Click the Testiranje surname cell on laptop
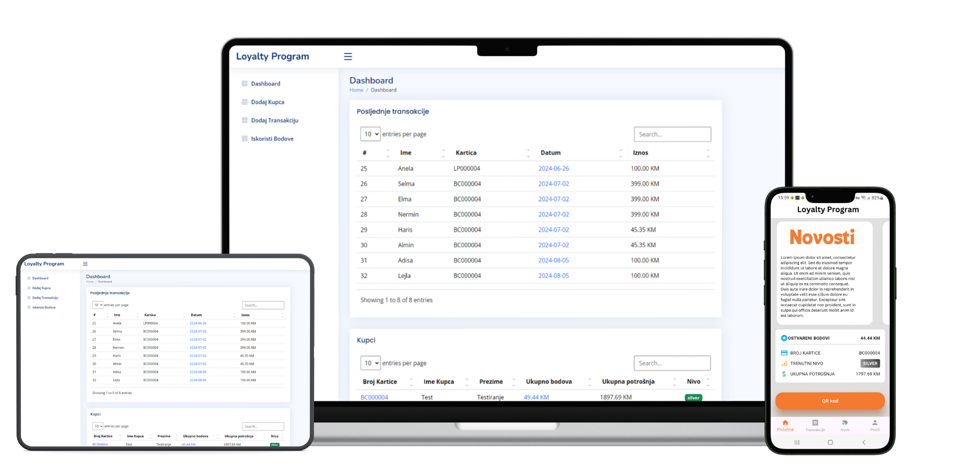974x466 pixels. (490, 397)
